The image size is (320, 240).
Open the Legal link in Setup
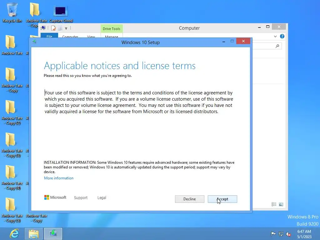[x=102, y=197]
